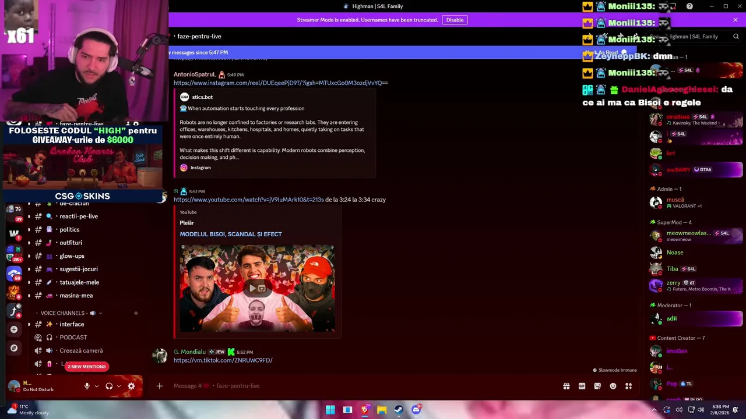This screenshot has height=419, width=746.
Task: Jump to 2 NEW MENTIONS
Action: click(86, 367)
